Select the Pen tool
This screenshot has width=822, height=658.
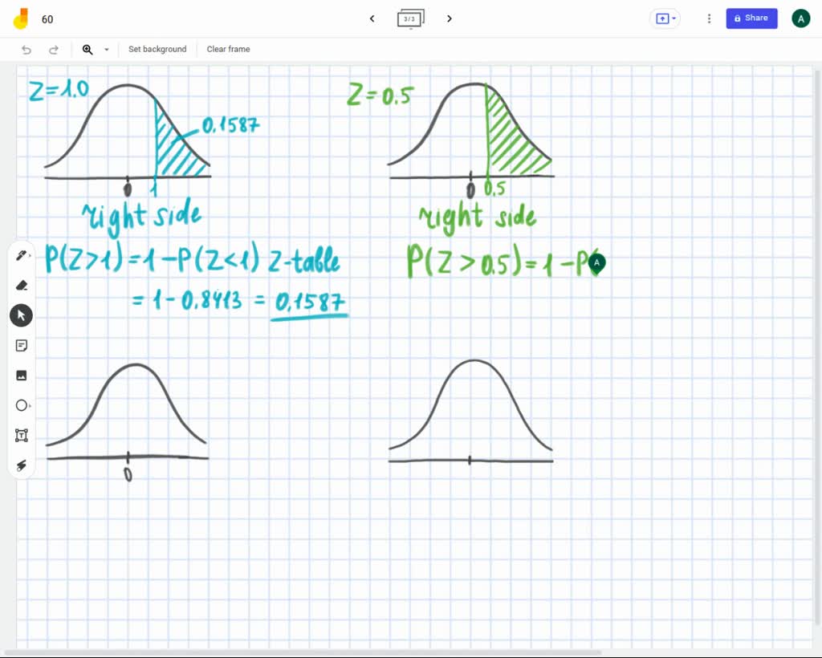(21, 254)
